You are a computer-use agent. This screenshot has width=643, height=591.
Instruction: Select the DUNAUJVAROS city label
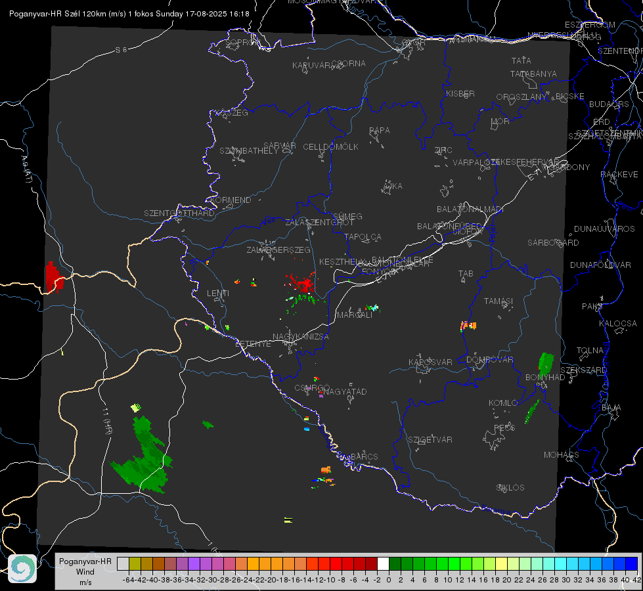[x=604, y=229]
